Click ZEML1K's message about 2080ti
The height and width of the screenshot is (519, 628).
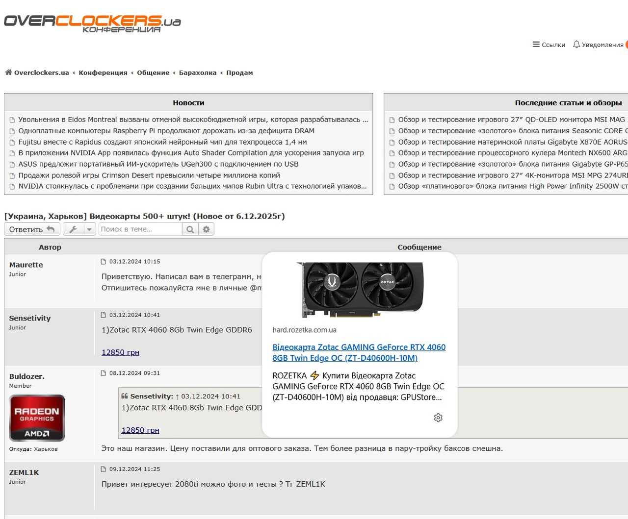tap(213, 484)
